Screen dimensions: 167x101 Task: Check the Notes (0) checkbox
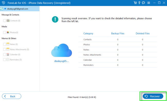point(4,44)
